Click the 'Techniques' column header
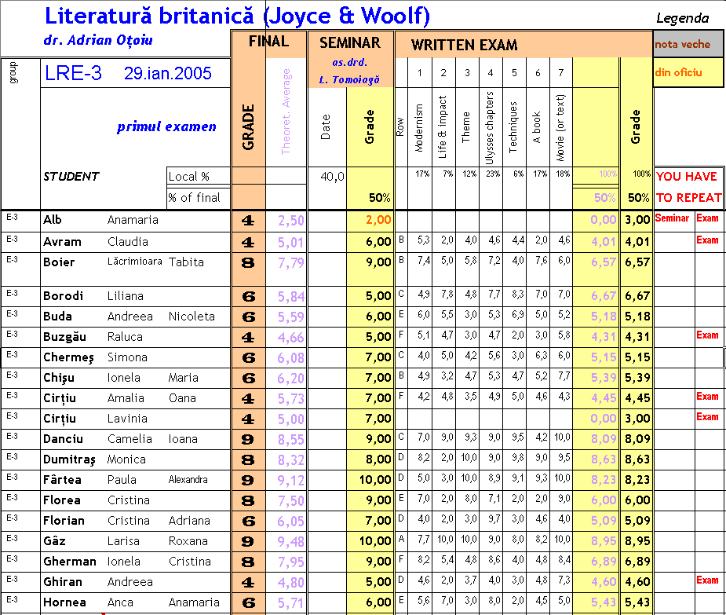This screenshot has height=615, width=726. (513, 127)
